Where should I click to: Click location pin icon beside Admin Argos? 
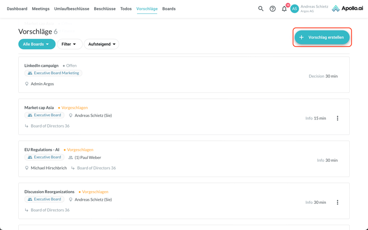pyautogui.click(x=27, y=84)
